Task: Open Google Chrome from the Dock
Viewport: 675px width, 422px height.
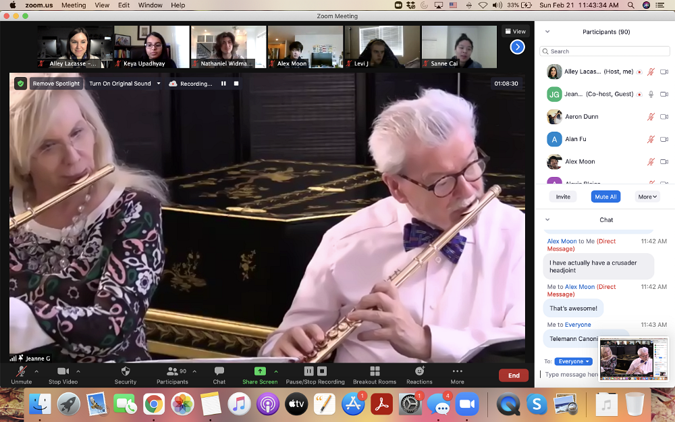Action: (154, 404)
